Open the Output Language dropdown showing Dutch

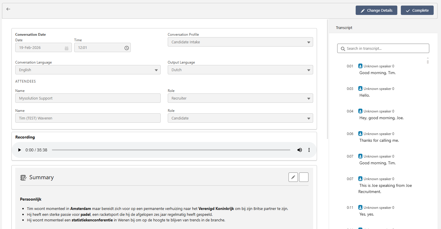[308, 70]
